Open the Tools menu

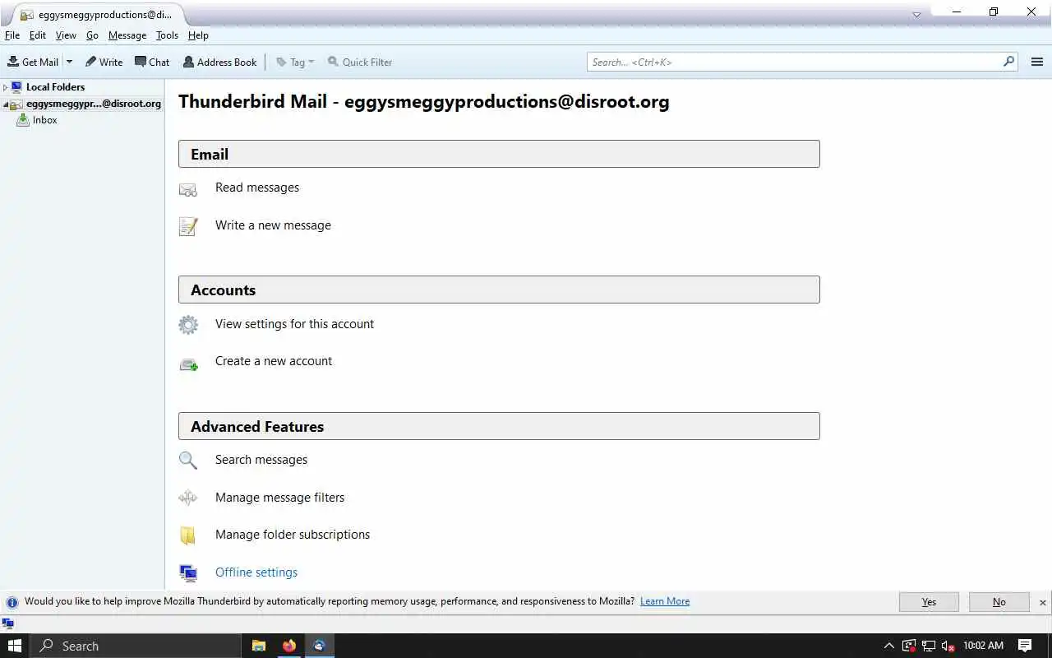pos(167,35)
